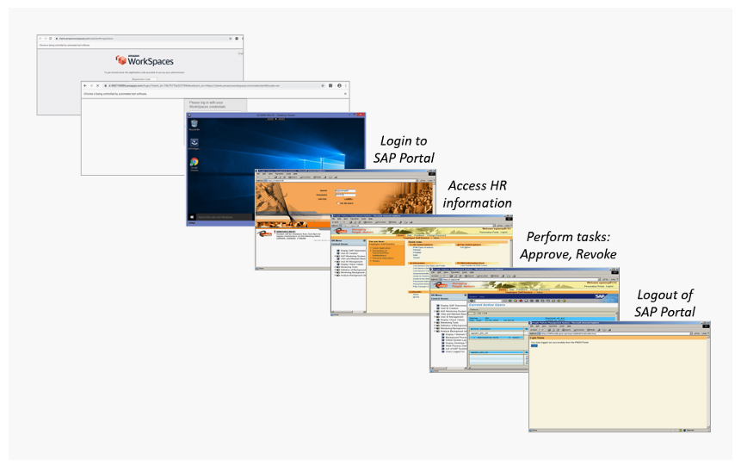Collapse the HR Menu panel in HR window
This screenshot has width=741, height=466.
363,241
